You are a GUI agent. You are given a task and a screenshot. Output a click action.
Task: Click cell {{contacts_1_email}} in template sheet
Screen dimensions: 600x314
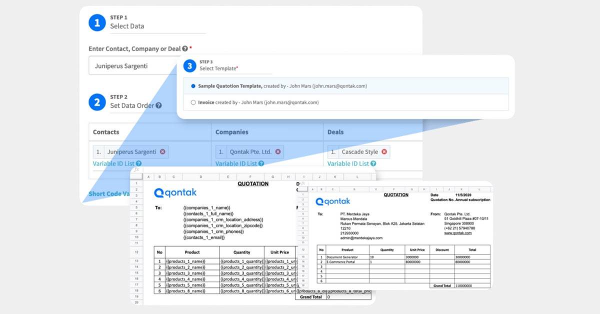204,237
